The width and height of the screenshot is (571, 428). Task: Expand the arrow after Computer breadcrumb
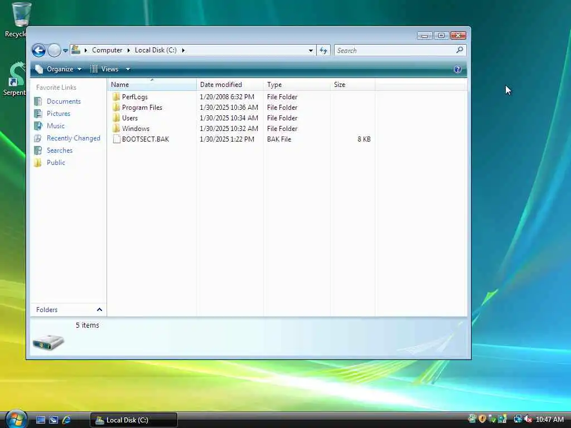[129, 50]
